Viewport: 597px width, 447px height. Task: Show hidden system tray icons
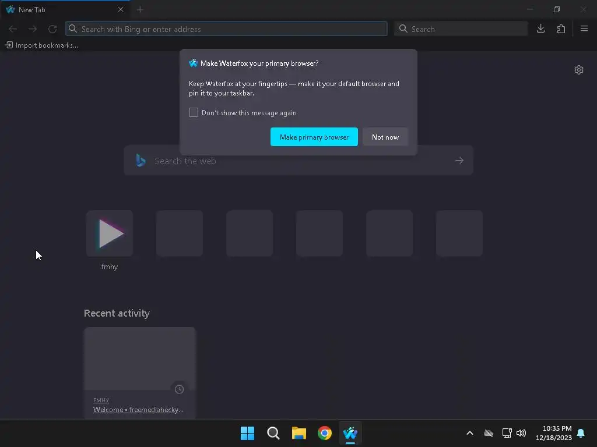tap(470, 433)
